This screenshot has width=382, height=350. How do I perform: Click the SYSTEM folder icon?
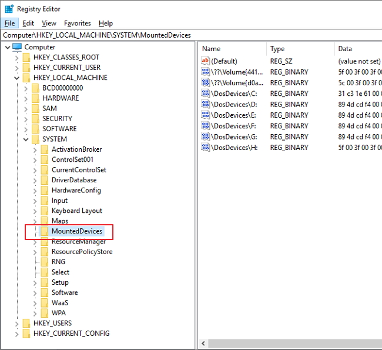35,139
